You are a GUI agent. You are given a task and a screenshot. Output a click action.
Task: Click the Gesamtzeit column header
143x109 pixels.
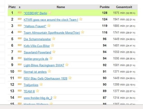pos(124,7)
